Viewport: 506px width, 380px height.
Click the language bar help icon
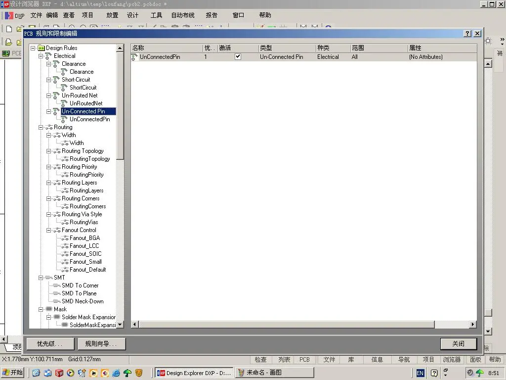pyautogui.click(x=434, y=373)
